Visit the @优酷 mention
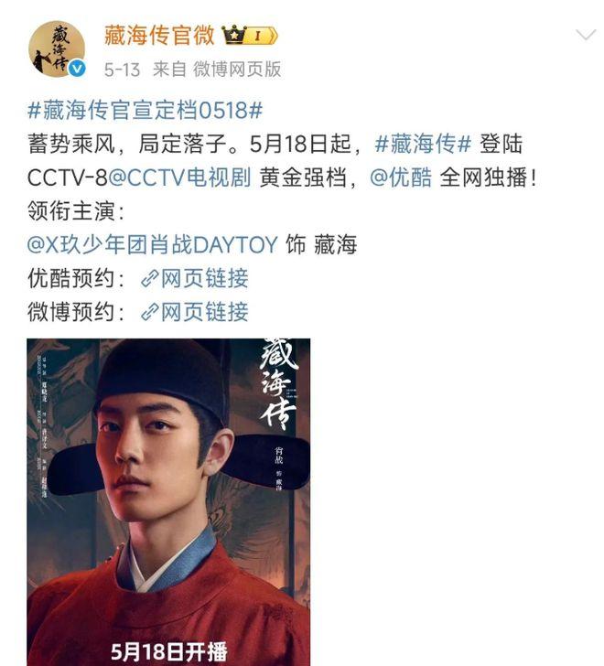 [x=401, y=177]
